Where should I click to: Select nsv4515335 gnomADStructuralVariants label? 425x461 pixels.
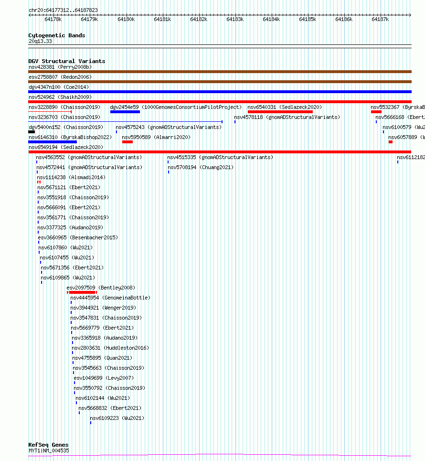pos(220,157)
